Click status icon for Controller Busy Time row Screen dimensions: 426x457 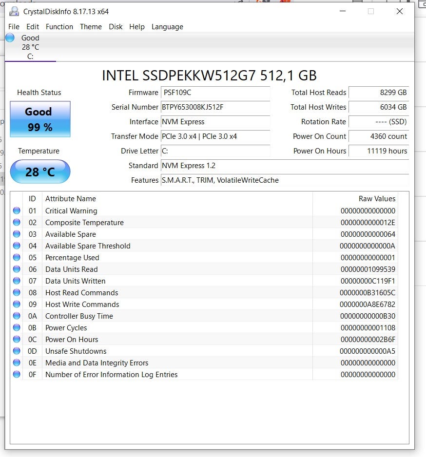point(17,316)
